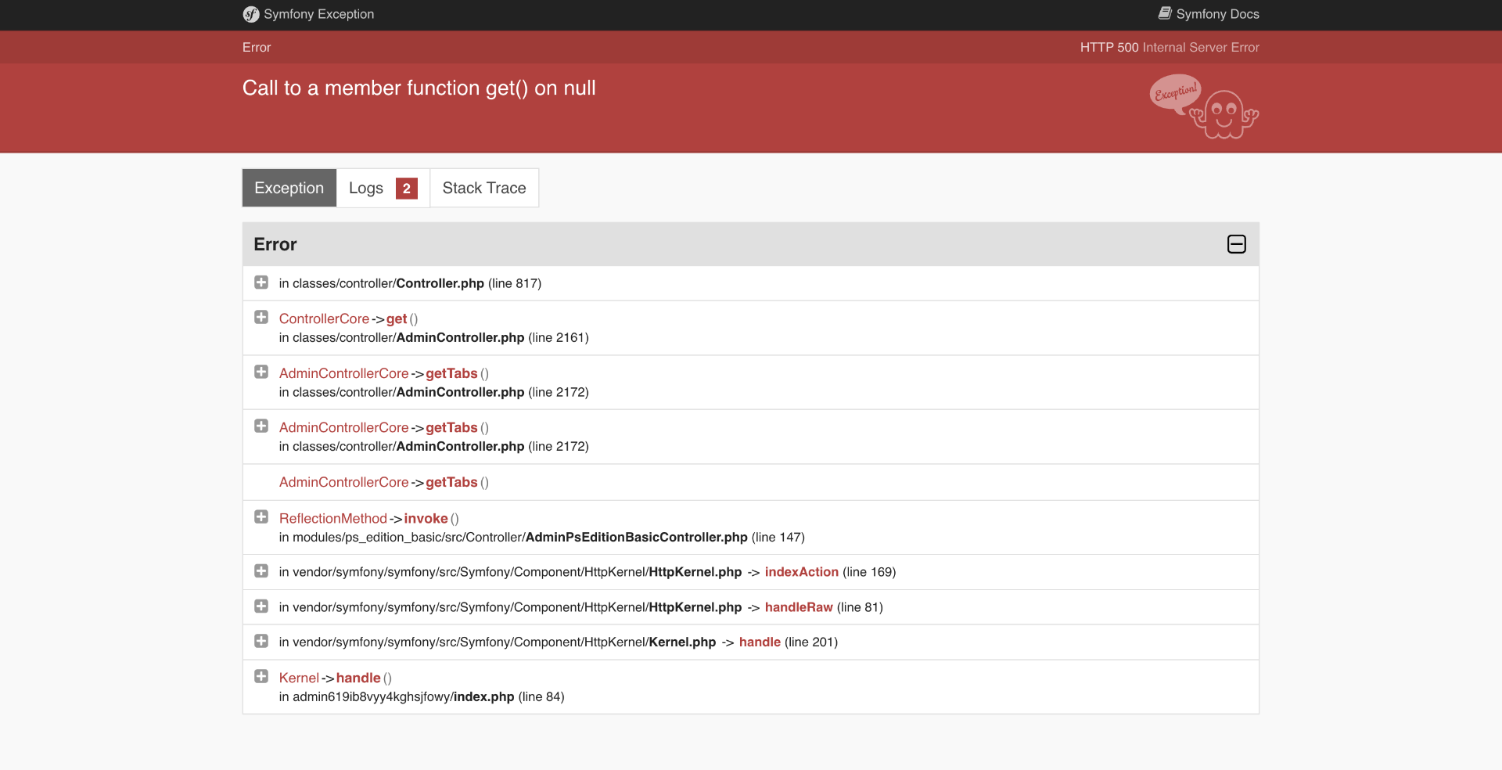Click the ReflectionMethod class name
This screenshot has width=1502, height=770.
click(333, 518)
